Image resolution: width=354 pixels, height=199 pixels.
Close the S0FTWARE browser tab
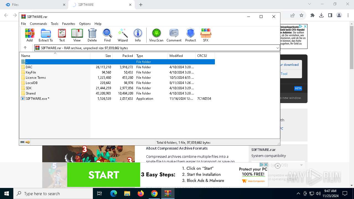coord(130,5)
